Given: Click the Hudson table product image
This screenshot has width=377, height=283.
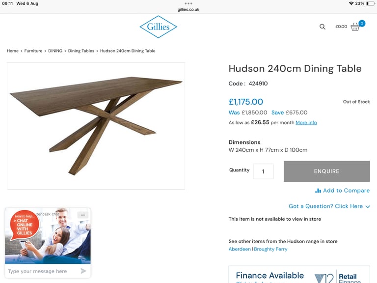Looking at the screenshot, I should tap(96, 126).
